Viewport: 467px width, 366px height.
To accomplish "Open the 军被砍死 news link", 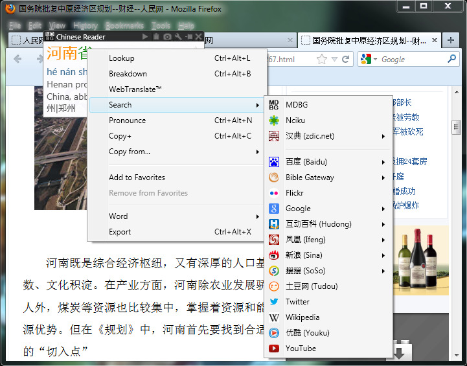I will (407, 132).
